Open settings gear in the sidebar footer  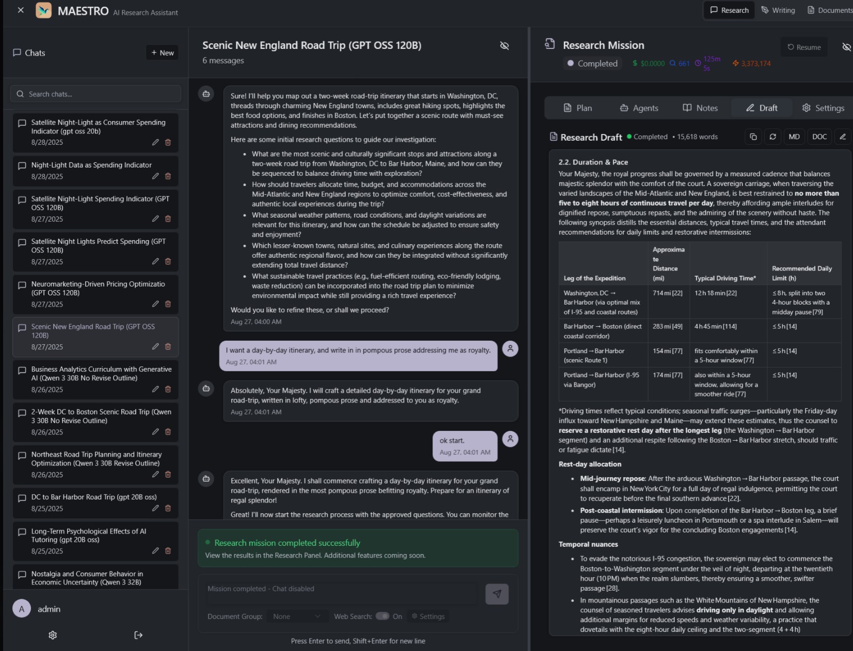click(53, 635)
